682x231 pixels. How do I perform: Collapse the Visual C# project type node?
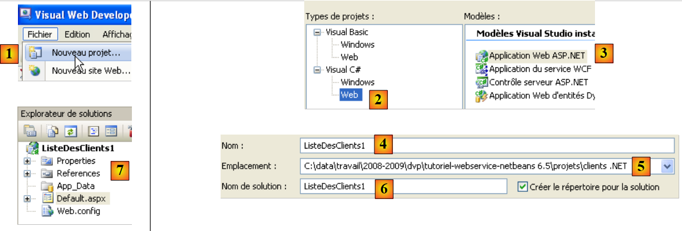tap(318, 70)
